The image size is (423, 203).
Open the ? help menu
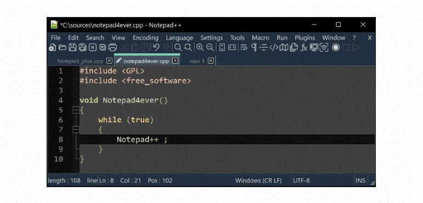click(x=354, y=38)
